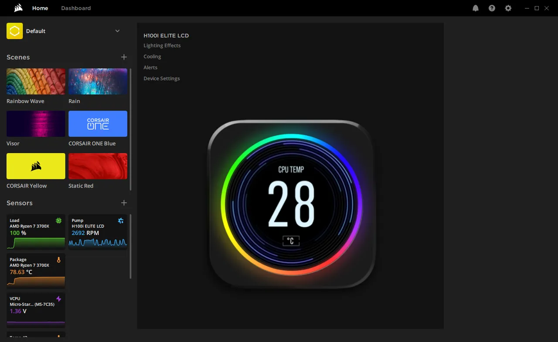Click the CPU TEMP label on LCD
Screen dimensions: 558x342
pos(291,169)
